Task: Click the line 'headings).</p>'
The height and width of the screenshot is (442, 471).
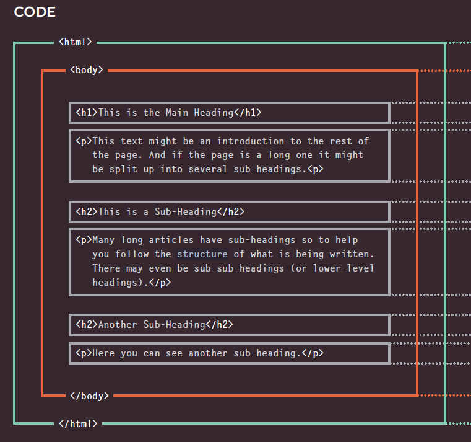Action: tap(132, 283)
